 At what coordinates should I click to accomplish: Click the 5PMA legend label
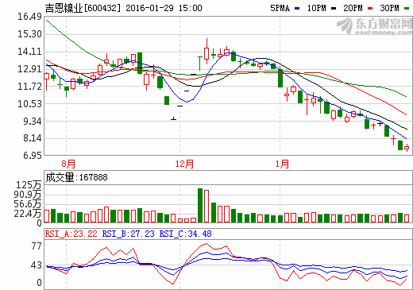[x=280, y=8]
